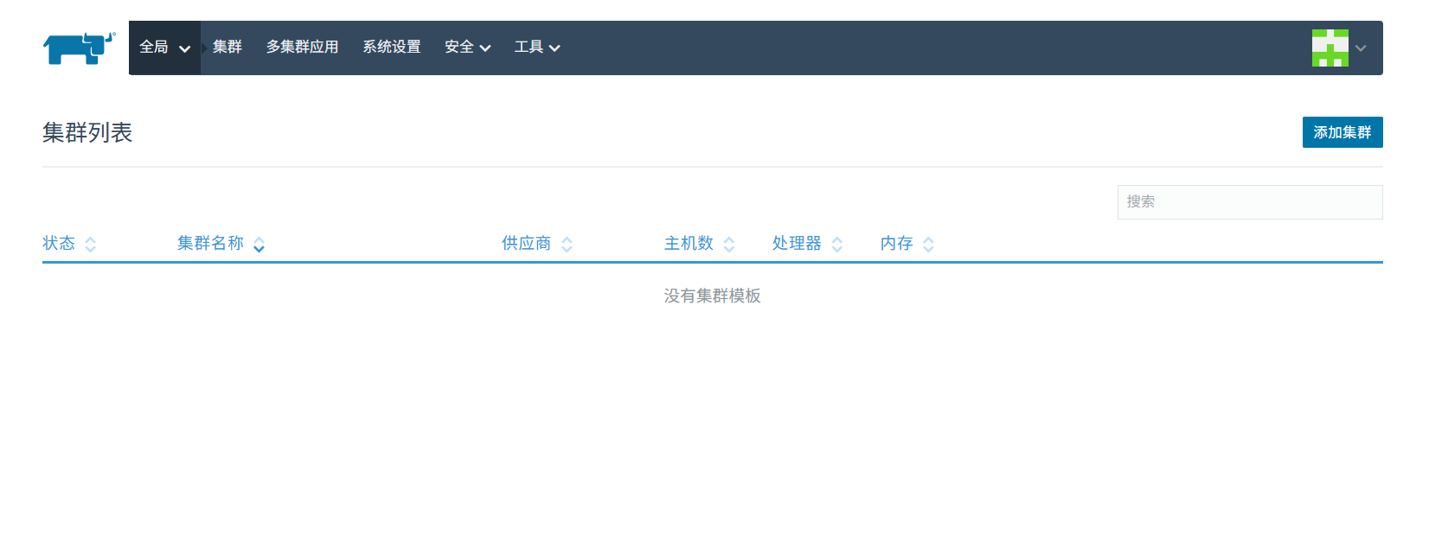This screenshot has height=554, width=1429.
Task: Sort by 处理器 column header
Action: tap(797, 244)
